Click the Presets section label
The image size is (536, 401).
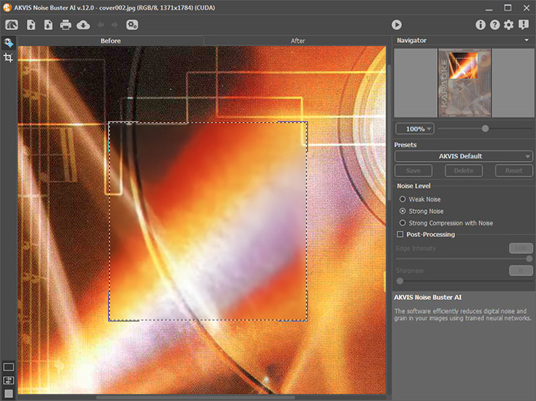point(405,145)
